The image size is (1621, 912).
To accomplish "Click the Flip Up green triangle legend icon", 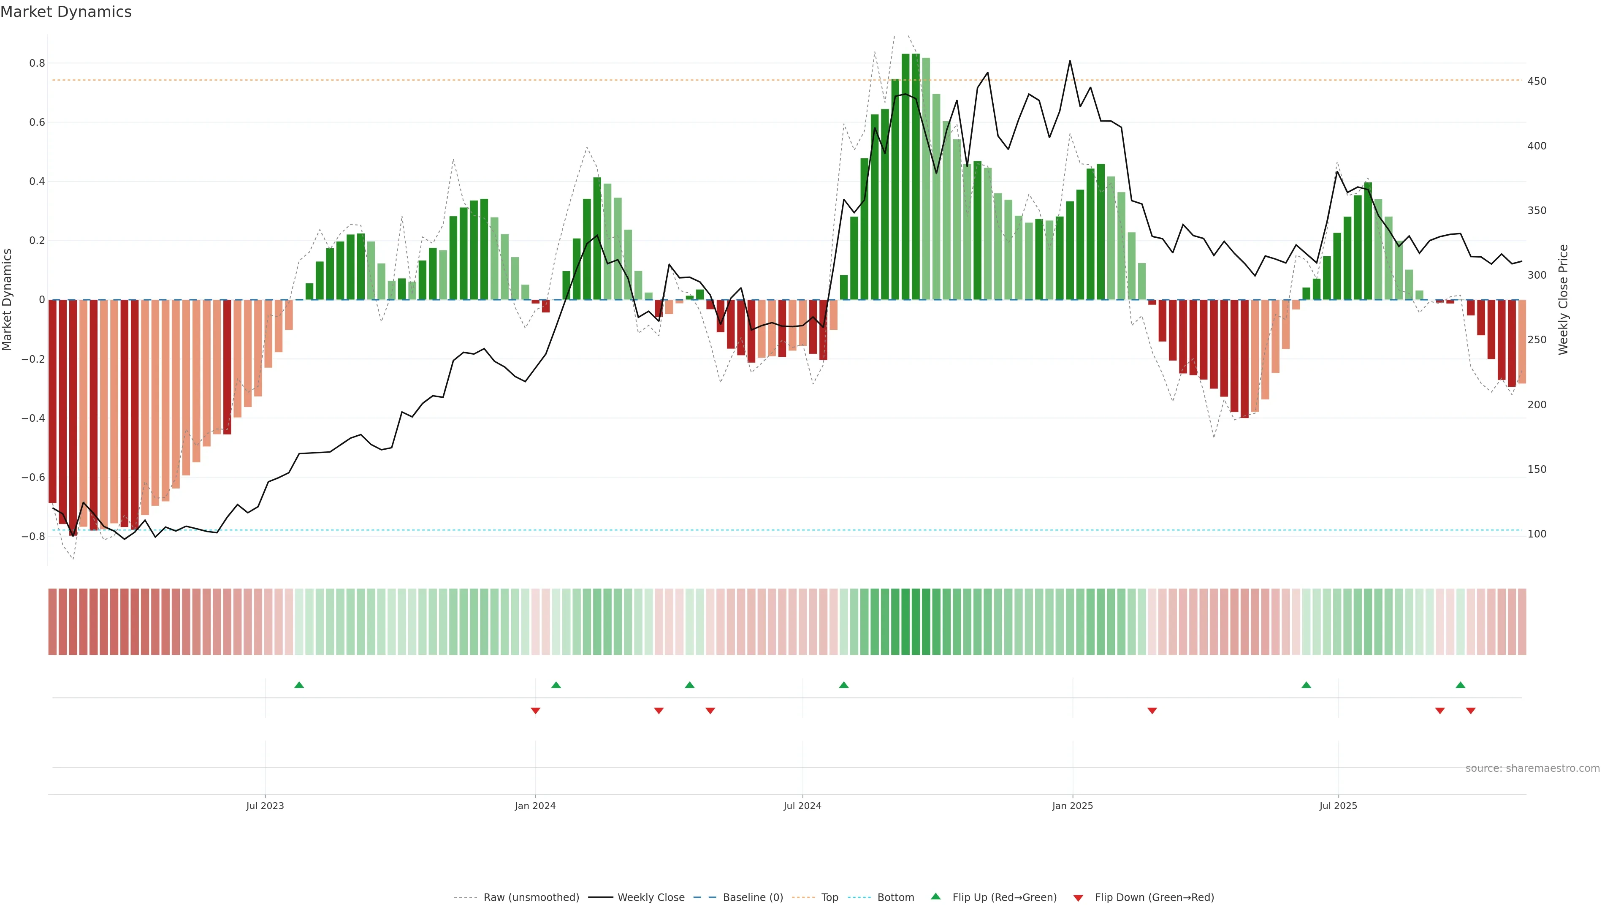I will point(936,896).
